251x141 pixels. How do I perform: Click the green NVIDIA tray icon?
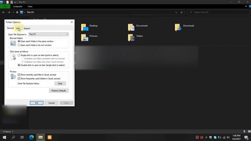(206, 137)
